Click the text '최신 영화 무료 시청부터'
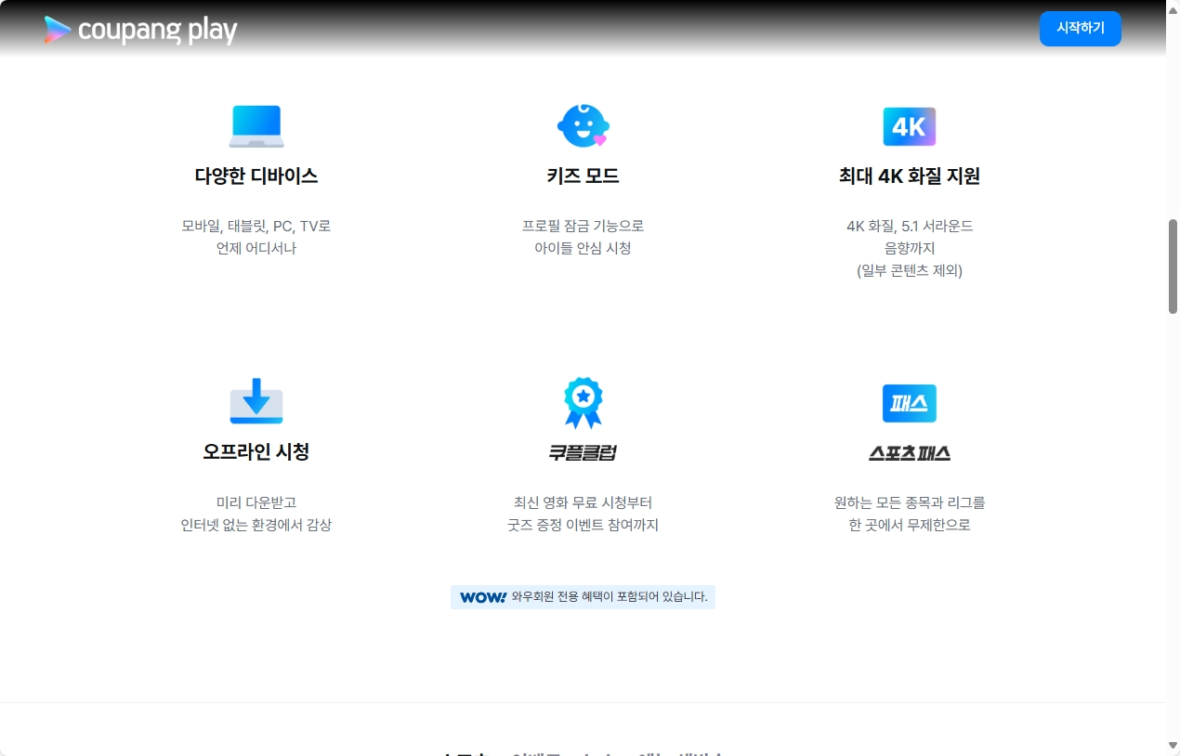This screenshot has width=1180, height=756. (583, 502)
